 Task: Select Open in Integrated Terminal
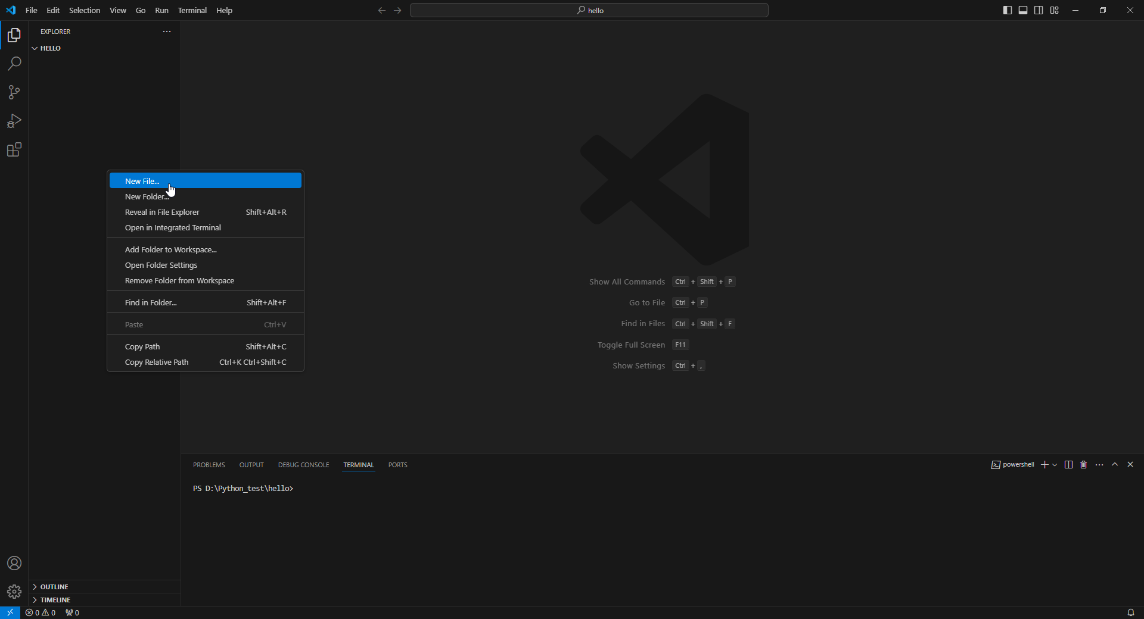pos(206,227)
